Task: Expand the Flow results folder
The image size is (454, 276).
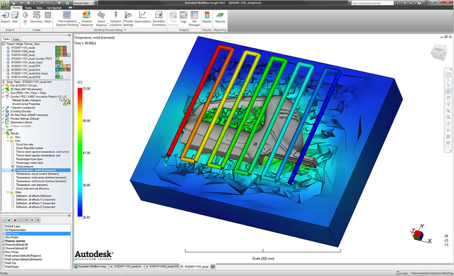Action: click(8, 137)
